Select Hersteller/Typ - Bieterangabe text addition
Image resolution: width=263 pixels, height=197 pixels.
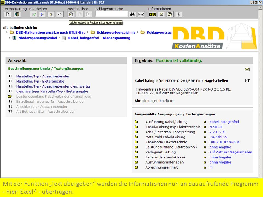pyautogui.click(x=40, y=81)
